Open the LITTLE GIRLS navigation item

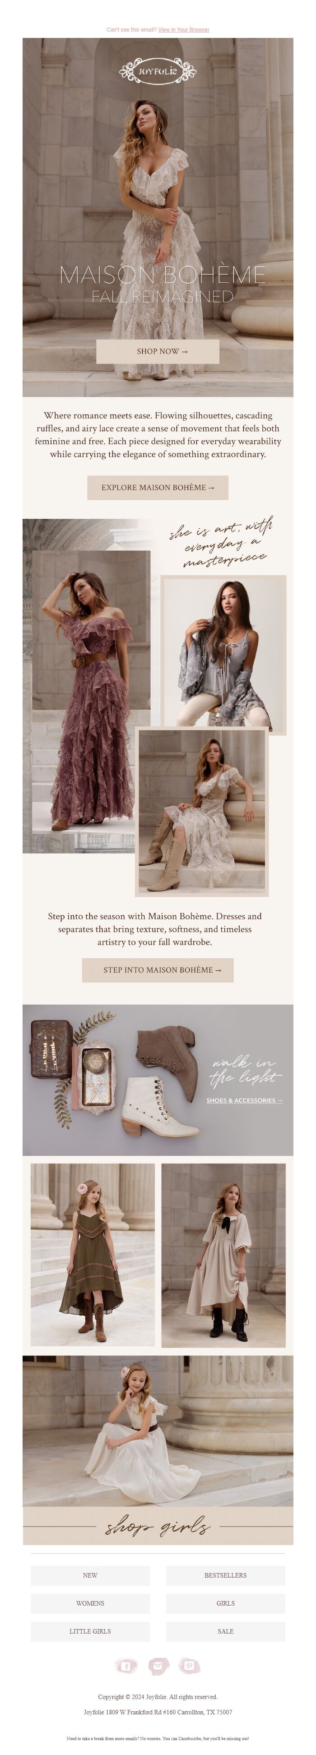(90, 1631)
